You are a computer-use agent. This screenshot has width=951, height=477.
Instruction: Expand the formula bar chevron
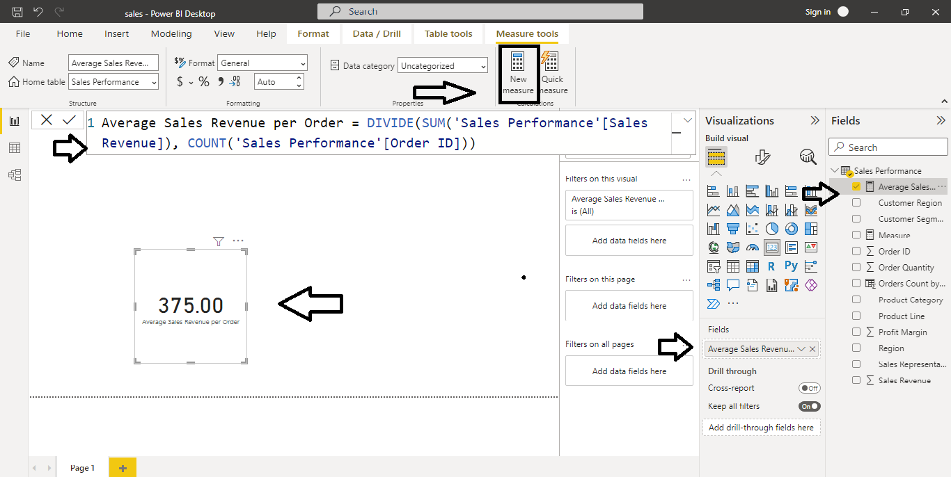[688, 120]
